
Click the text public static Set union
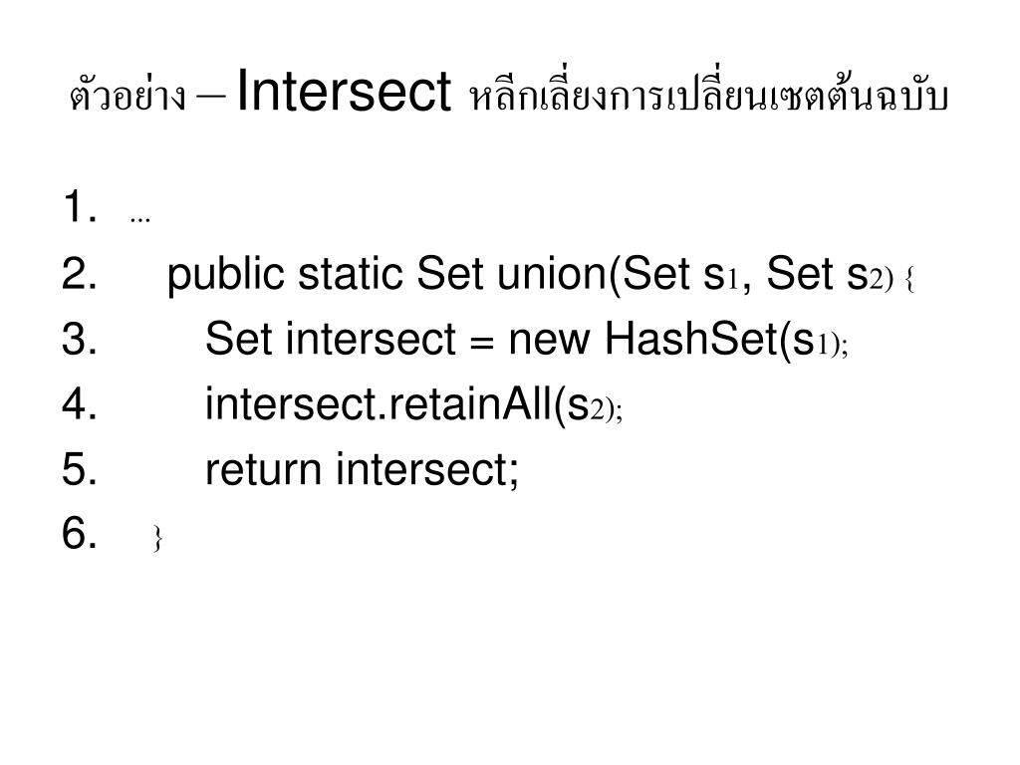click(386, 275)
